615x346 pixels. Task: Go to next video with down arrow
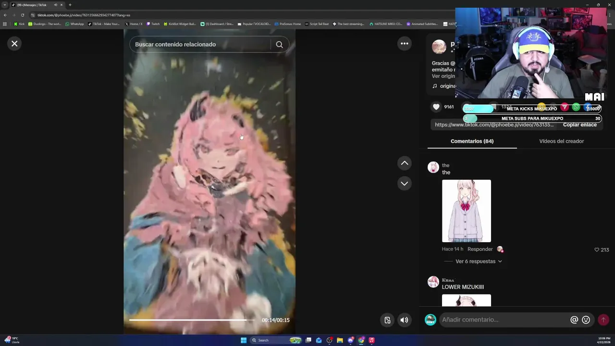pyautogui.click(x=405, y=184)
